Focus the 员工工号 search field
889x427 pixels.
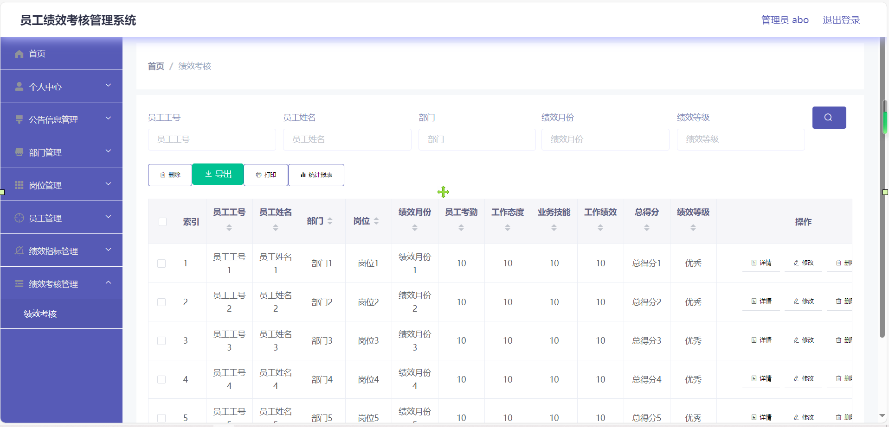click(x=212, y=139)
